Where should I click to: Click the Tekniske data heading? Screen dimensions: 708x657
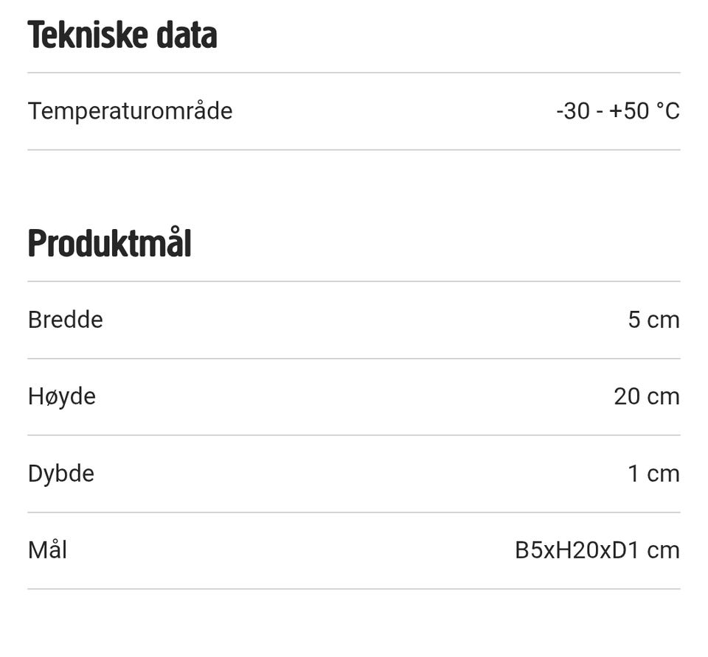pos(122,35)
